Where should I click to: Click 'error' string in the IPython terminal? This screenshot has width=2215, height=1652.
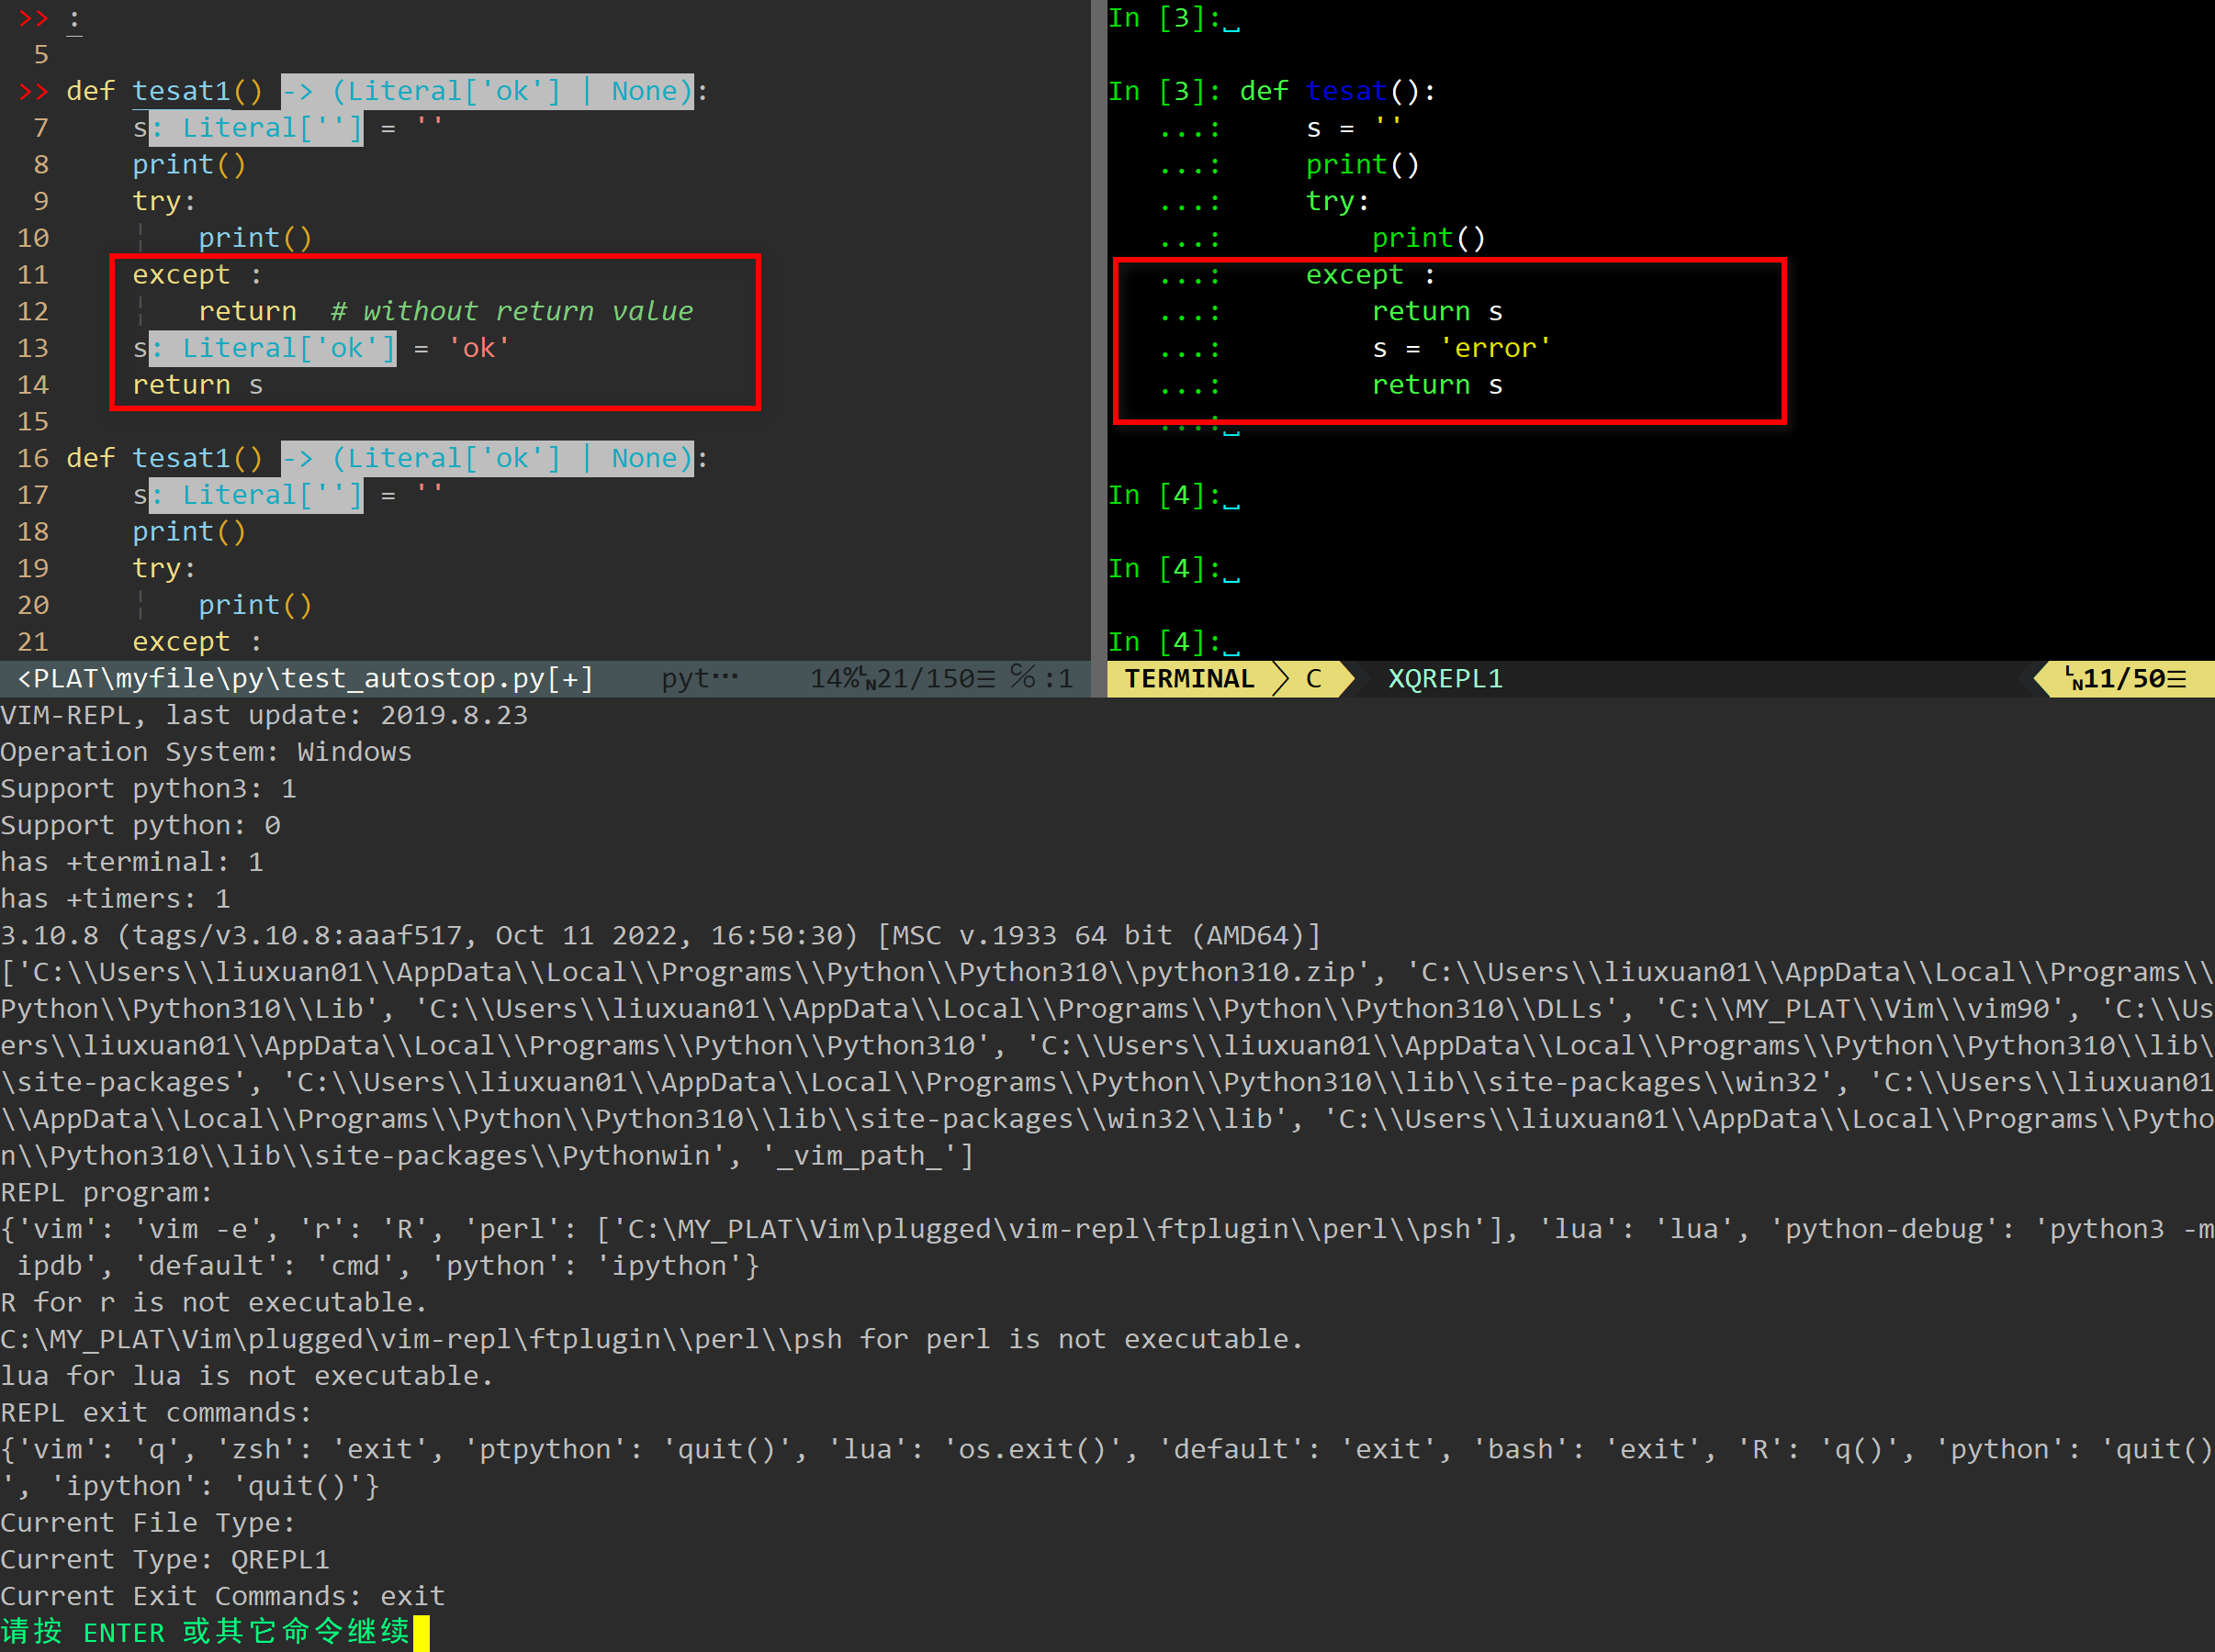(x=1496, y=348)
